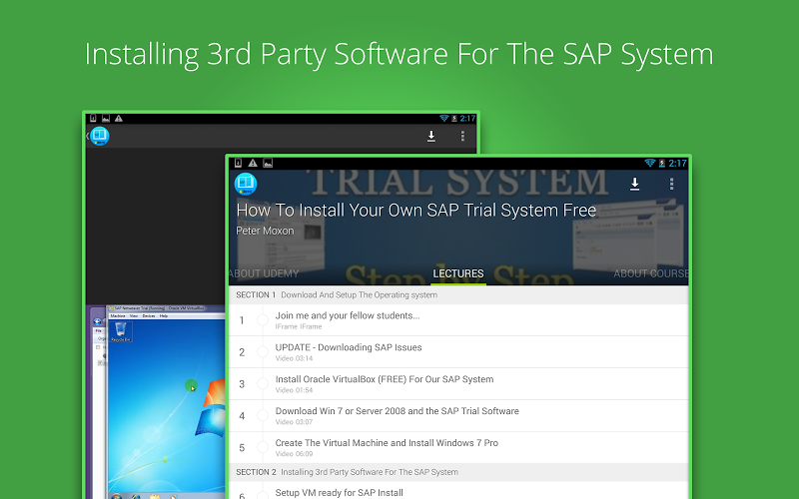Screen dimensions: 799x499
Task: Open lecture 'Setup VM ready for SAP Install'
Action: 458,491
